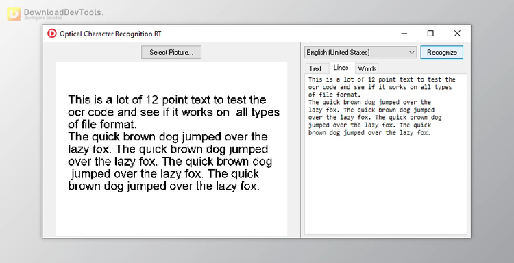Click the DownloadDevTools logo icon
The image size is (514, 263).
click(14, 14)
